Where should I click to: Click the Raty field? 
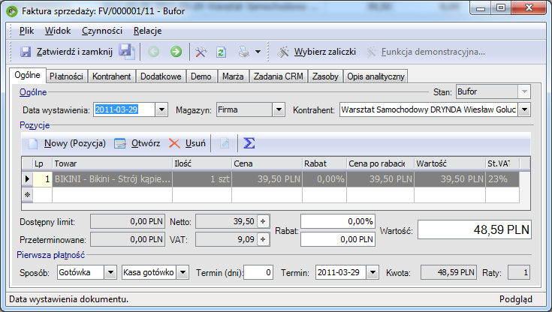[x=519, y=272]
